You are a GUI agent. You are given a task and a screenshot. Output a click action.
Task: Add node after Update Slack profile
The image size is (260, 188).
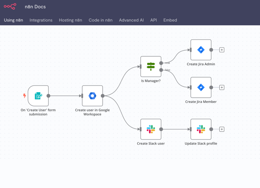pos(222,129)
